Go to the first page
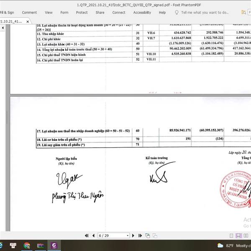The width and height of the screenshot is (251, 251). pyautogui.click(x=87, y=236)
